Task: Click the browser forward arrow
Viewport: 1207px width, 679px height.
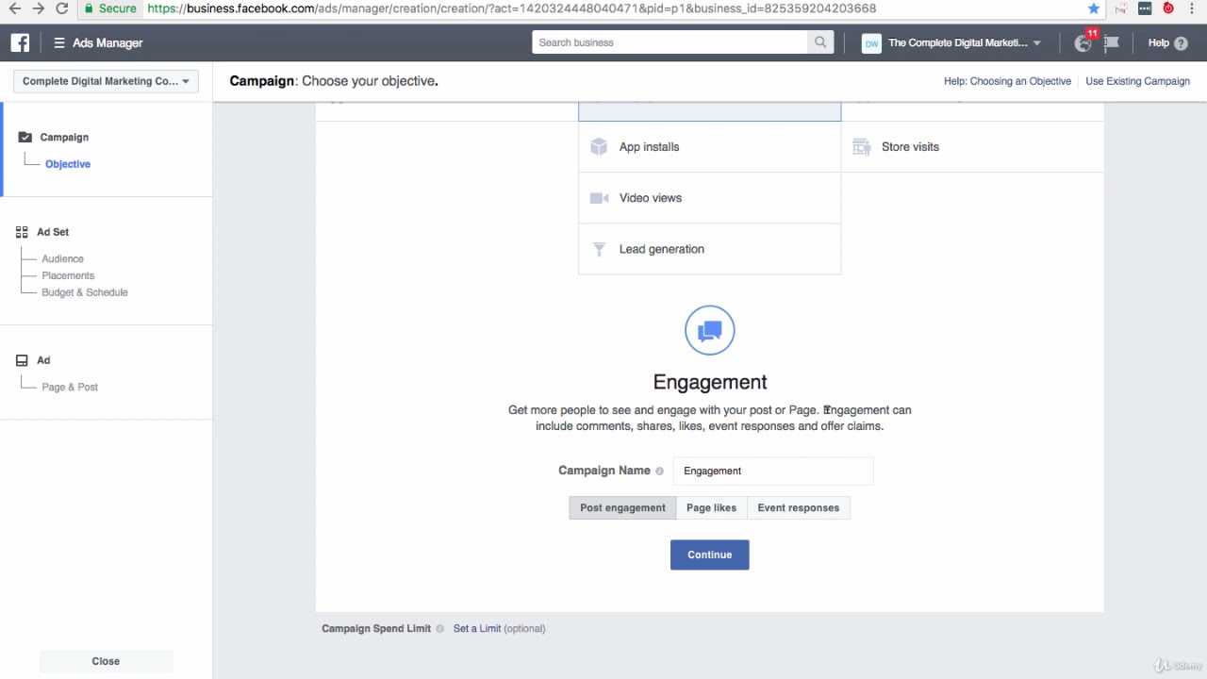Action: pos(38,8)
